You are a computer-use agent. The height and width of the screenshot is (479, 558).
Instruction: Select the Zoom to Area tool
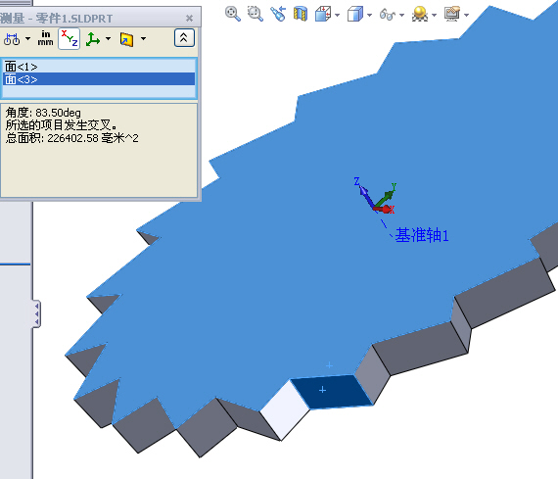[x=256, y=15]
